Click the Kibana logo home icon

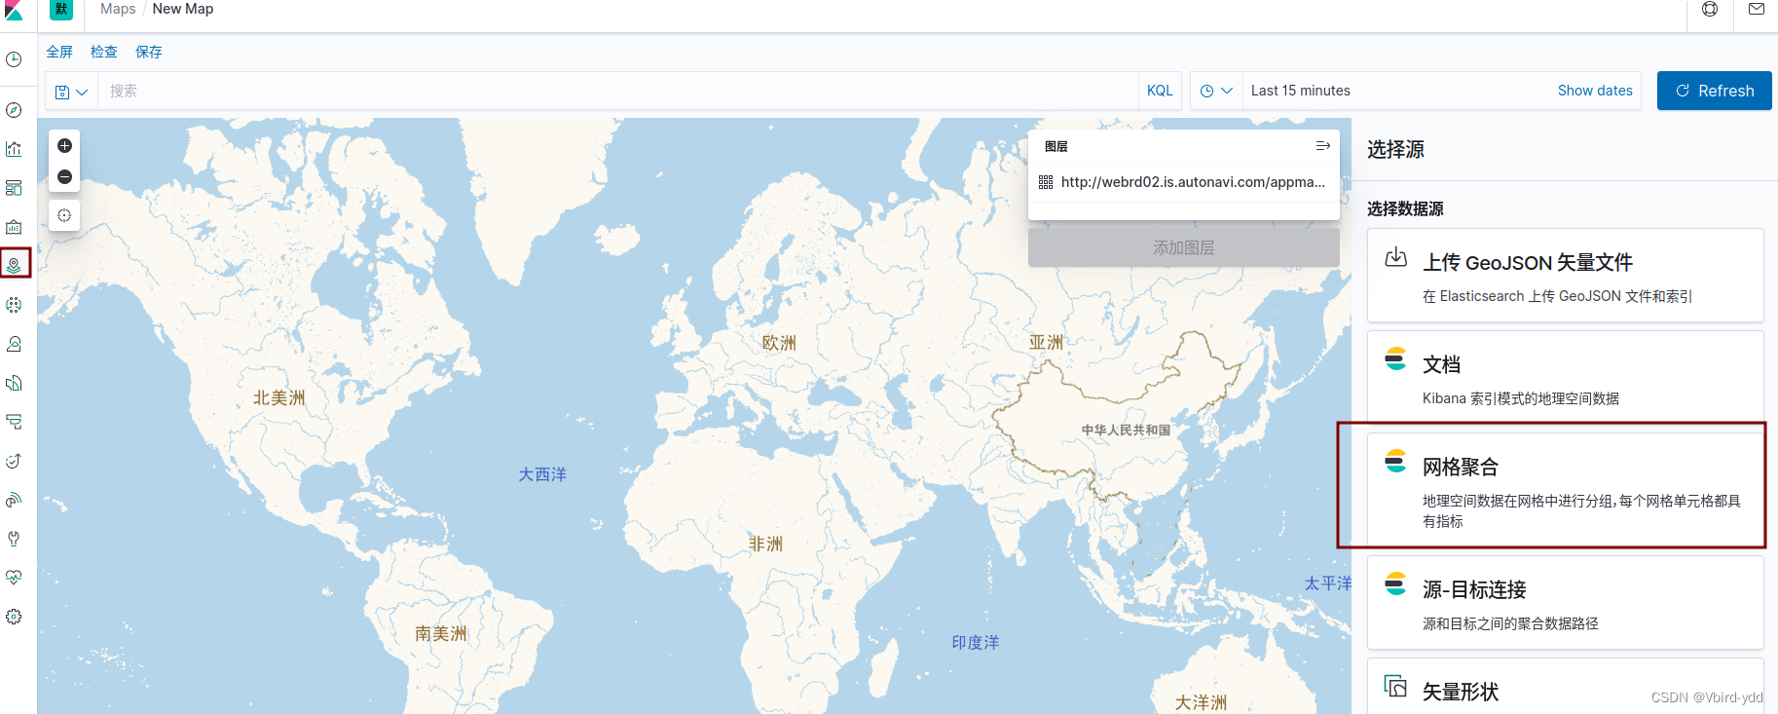[x=14, y=10]
